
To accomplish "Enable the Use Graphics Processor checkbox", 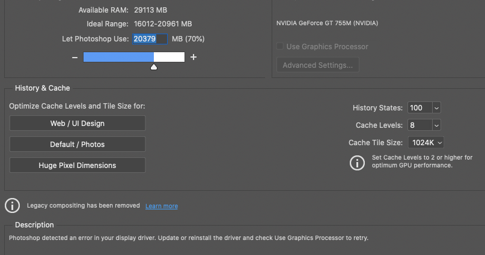I will 280,46.
